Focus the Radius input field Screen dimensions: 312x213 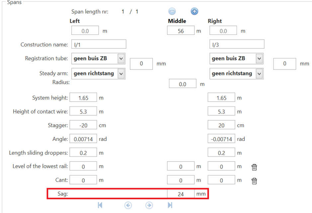pyautogui.click(x=183, y=84)
